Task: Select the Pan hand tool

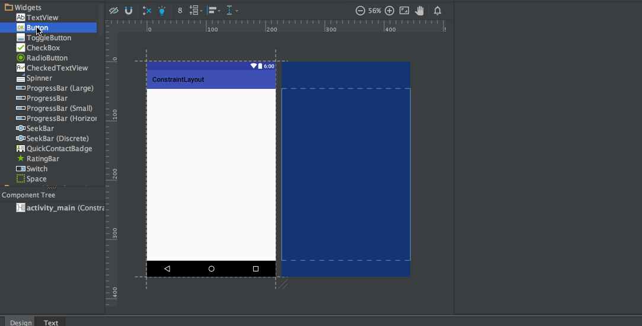Action: (x=420, y=11)
